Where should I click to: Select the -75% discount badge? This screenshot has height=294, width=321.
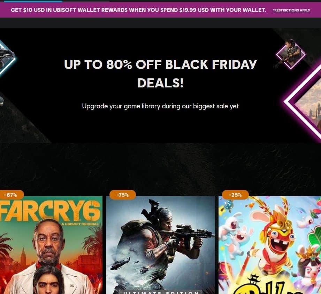point(123,195)
